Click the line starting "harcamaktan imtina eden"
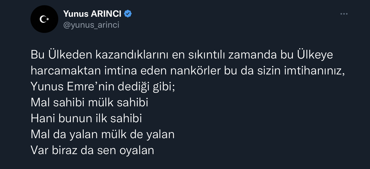Image resolution: width=370 pixels, height=169 pixels. click(x=187, y=71)
